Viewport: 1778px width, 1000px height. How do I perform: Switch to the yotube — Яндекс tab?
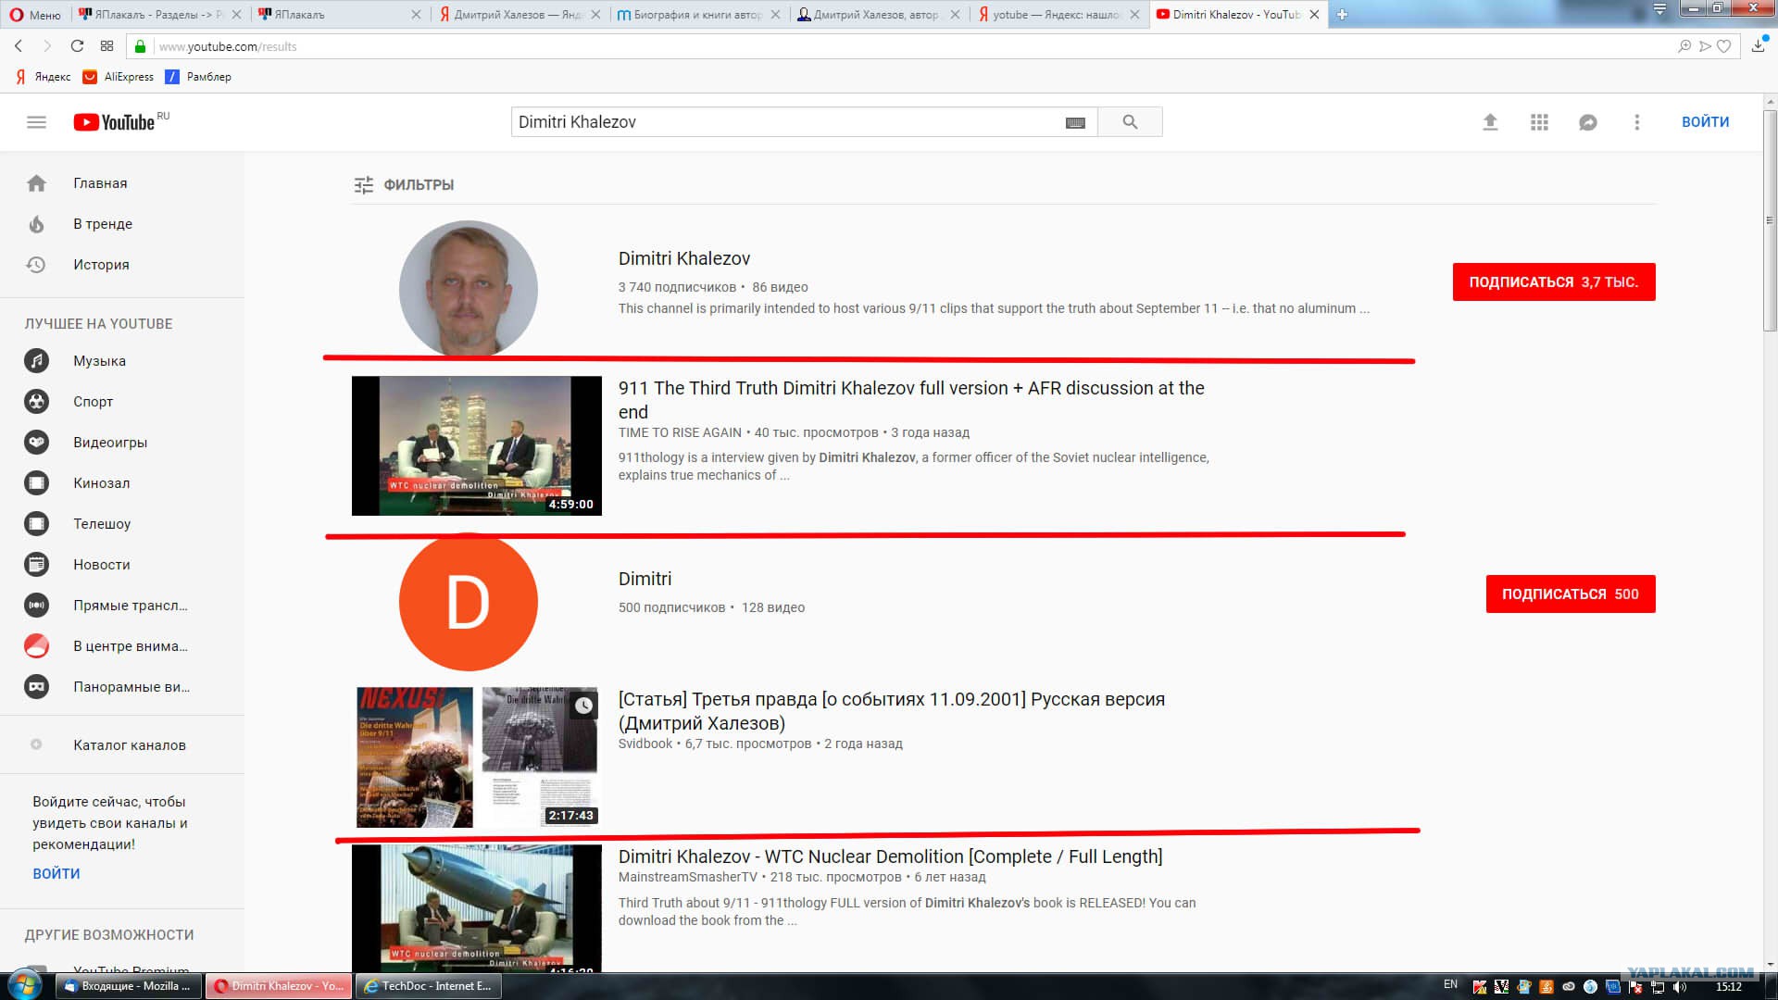coord(1058,15)
